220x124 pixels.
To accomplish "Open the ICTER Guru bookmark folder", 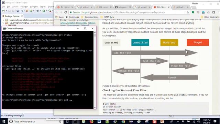I will (x=107, y=17).
